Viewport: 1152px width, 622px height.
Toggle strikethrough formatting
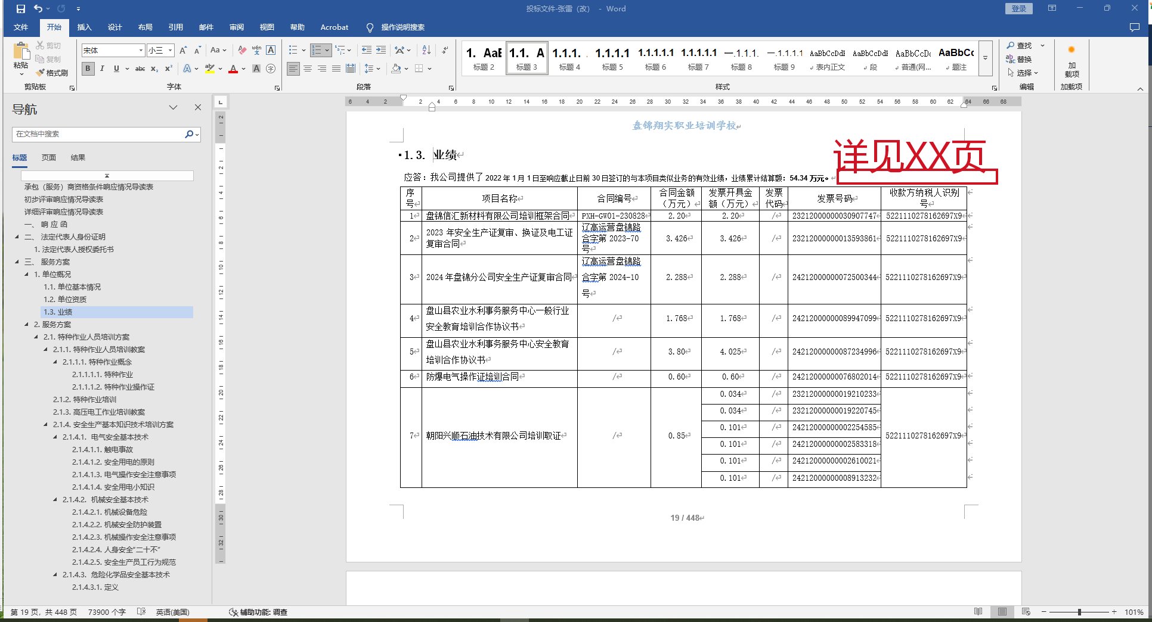[x=140, y=69]
